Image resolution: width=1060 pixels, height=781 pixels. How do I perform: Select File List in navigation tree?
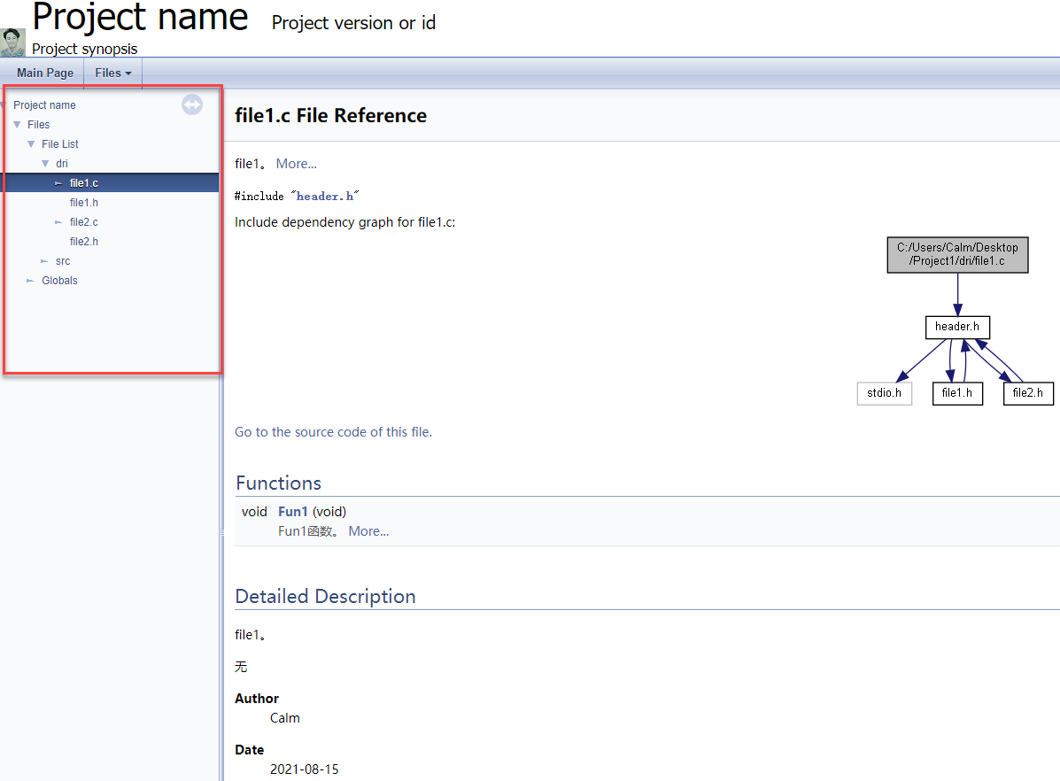click(60, 144)
